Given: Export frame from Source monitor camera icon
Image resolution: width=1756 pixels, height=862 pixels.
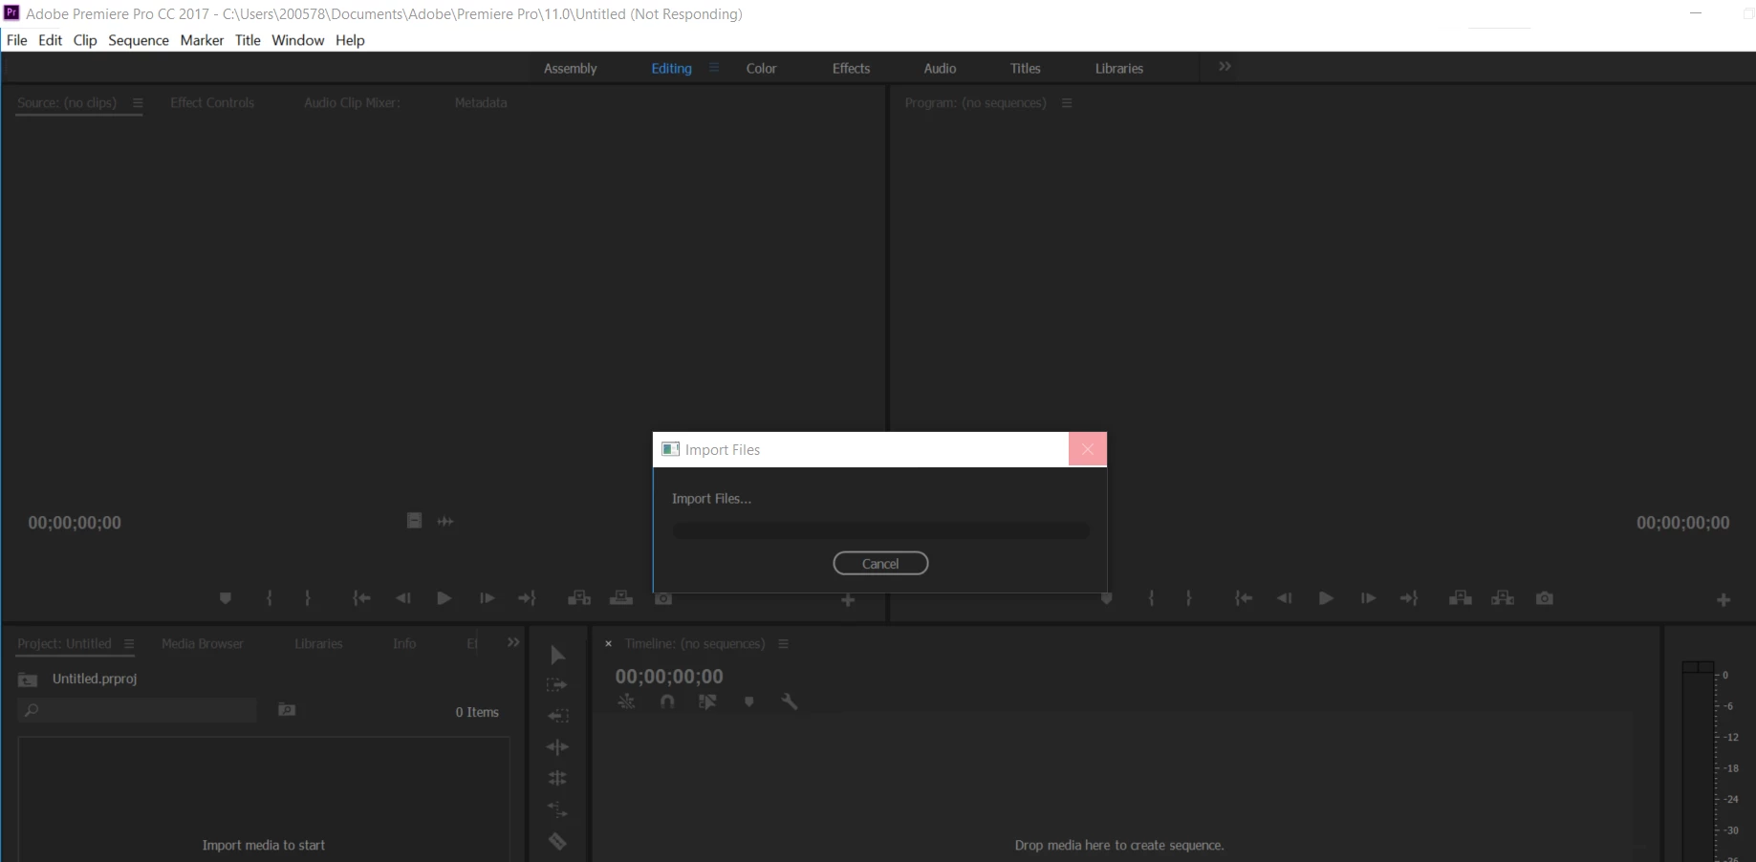Looking at the screenshot, I should pyautogui.click(x=663, y=598).
